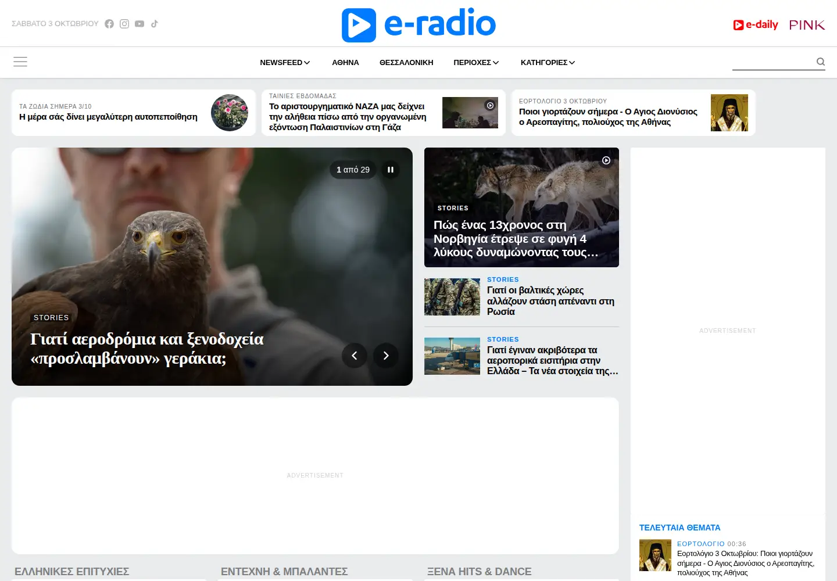
Task: Open the NAZA documentary article headline
Action: (x=348, y=117)
